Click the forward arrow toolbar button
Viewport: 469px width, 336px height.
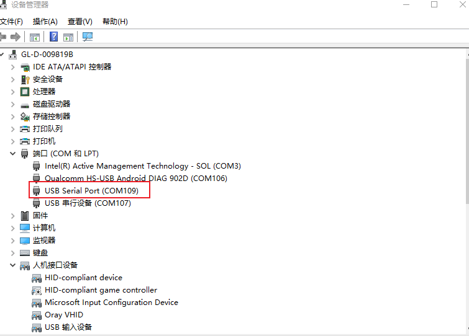click(16, 37)
